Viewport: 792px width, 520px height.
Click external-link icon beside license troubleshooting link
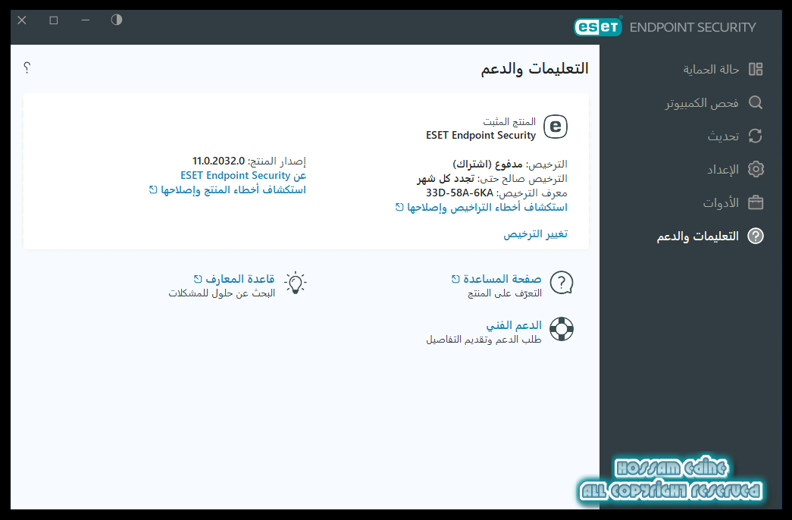[x=399, y=207]
